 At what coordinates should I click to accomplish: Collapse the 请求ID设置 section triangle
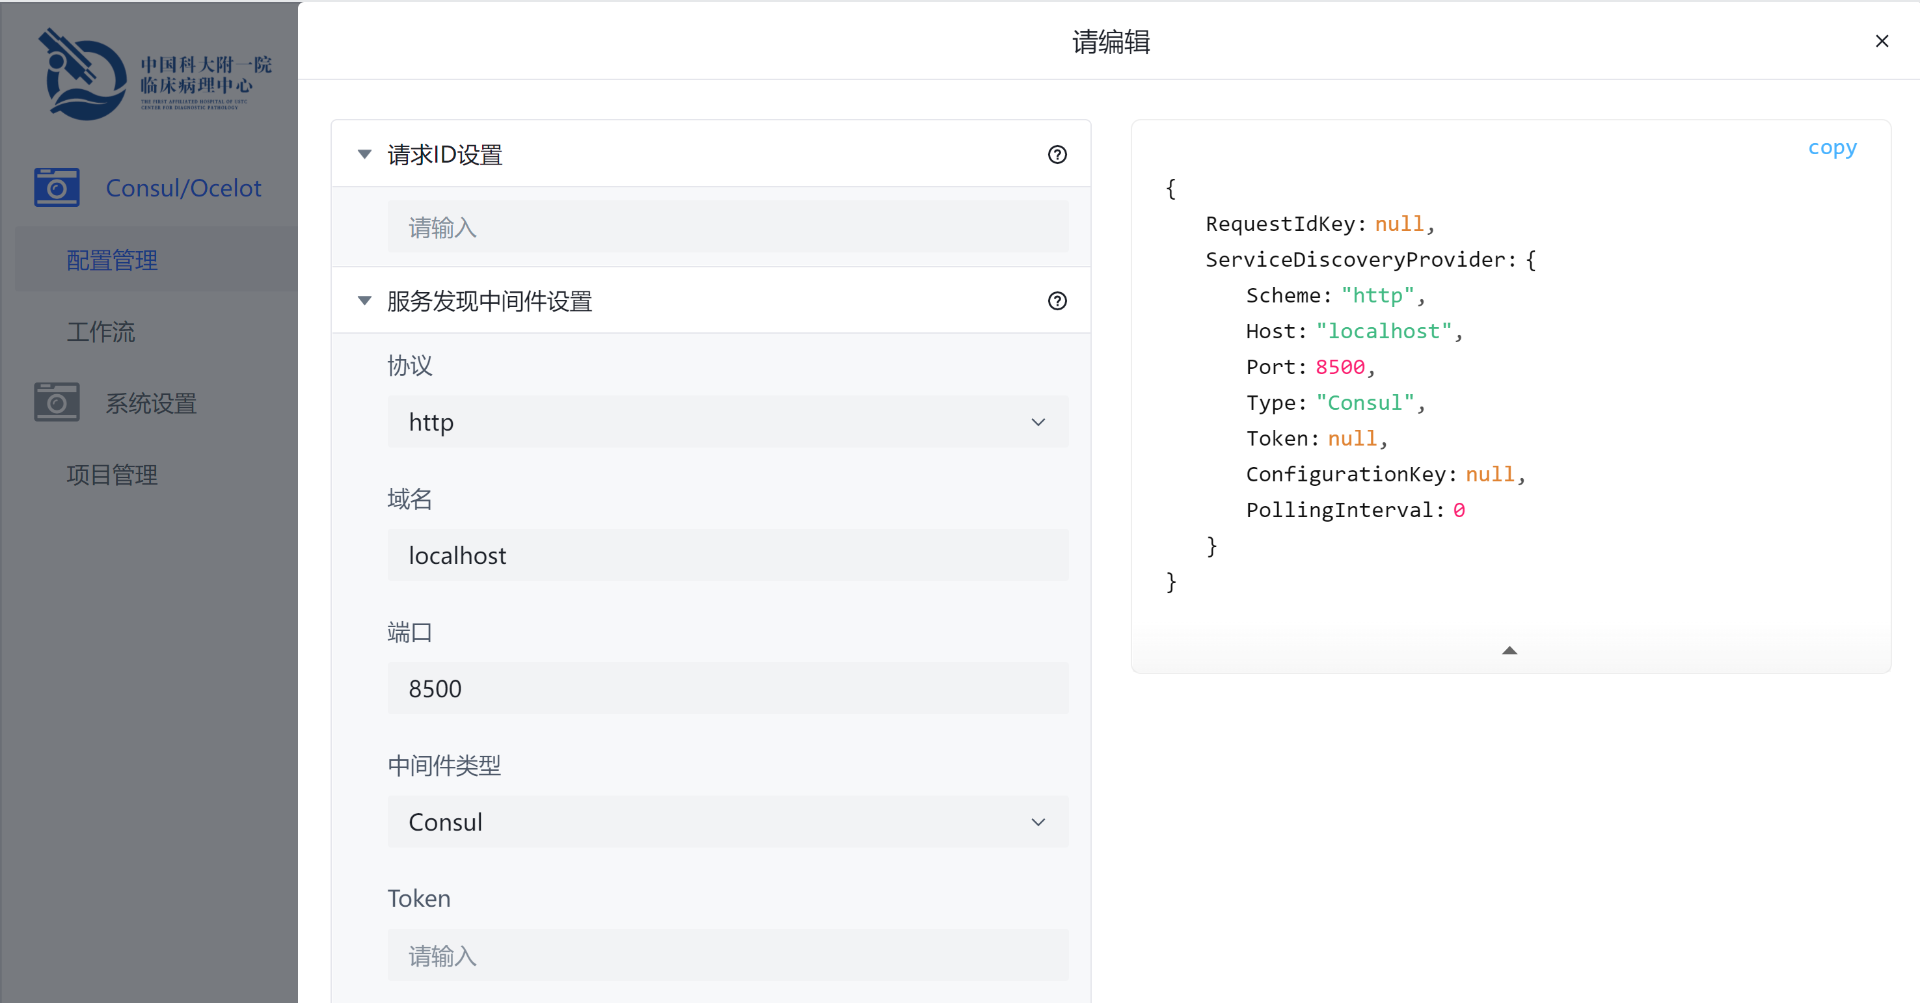tap(364, 154)
